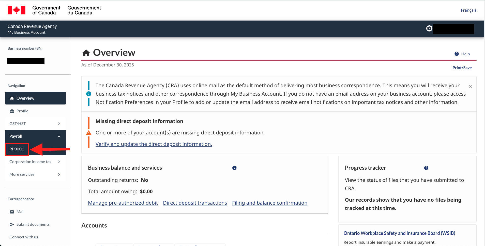Viewport: 485px width, 246px height.
Task: Click the Business number (BN) label
Action: (25, 48)
